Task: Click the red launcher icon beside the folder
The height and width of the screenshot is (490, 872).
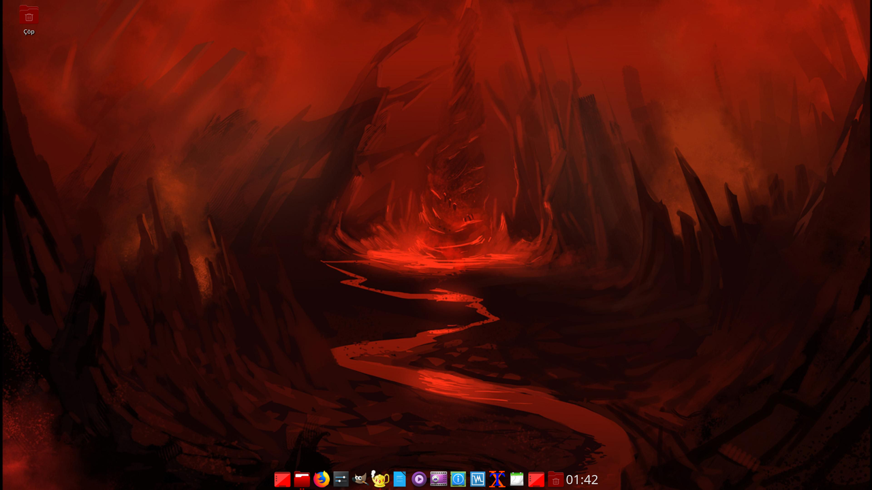Action: click(283, 480)
